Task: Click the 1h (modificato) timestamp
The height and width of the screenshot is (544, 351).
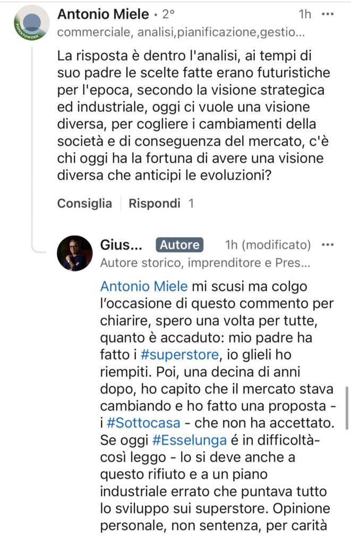Action: tap(268, 245)
